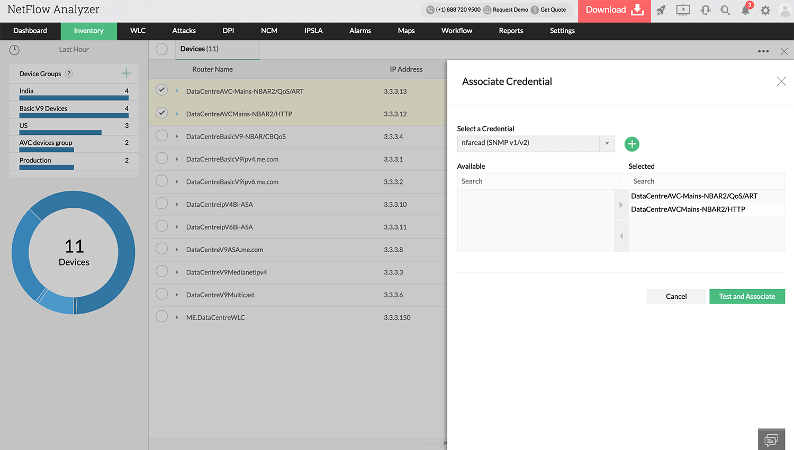
Task: Check DataCentreBasicV9ipv4.me.com row checkbox
Action: [x=162, y=158]
